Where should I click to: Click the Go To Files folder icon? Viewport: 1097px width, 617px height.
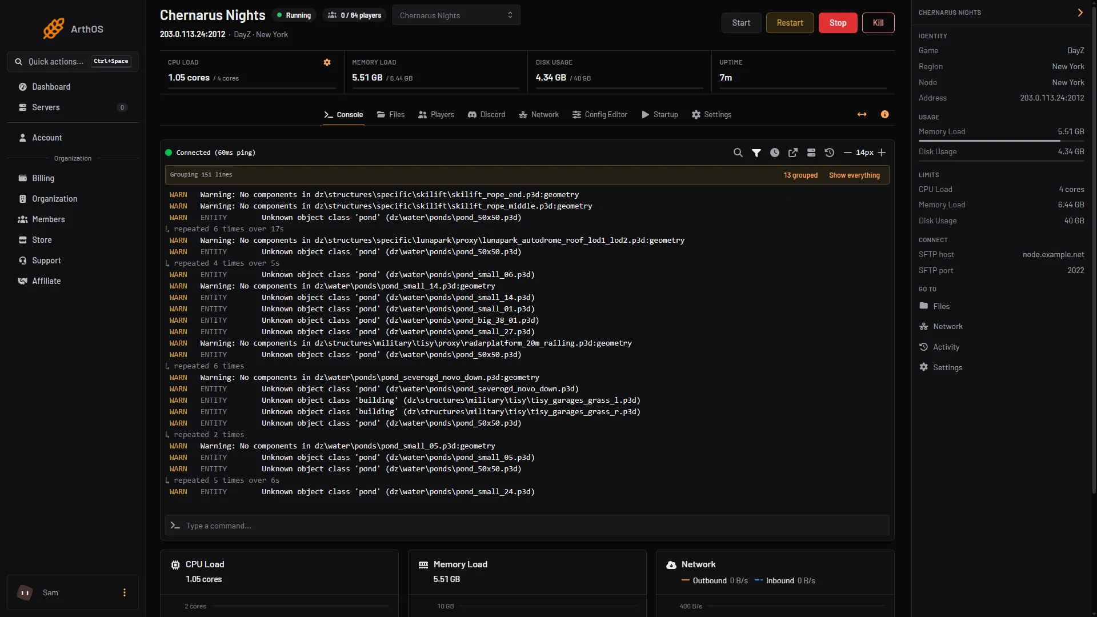[924, 306]
